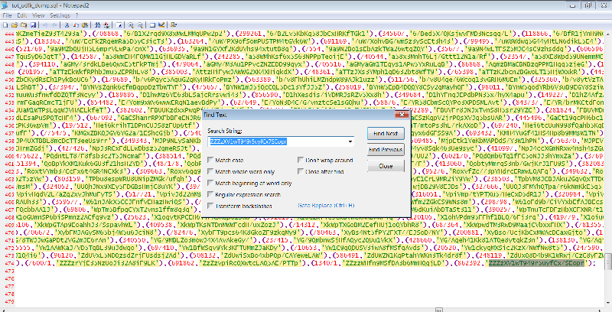This screenshot has height=312, width=612.
Task: Open the File menu
Action: point(7,15)
